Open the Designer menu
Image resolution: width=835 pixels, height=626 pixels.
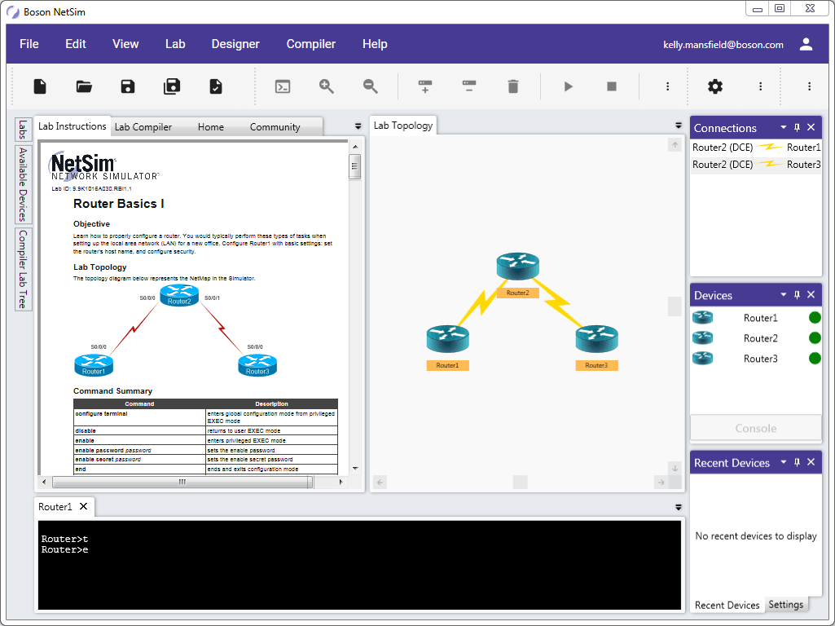point(235,44)
